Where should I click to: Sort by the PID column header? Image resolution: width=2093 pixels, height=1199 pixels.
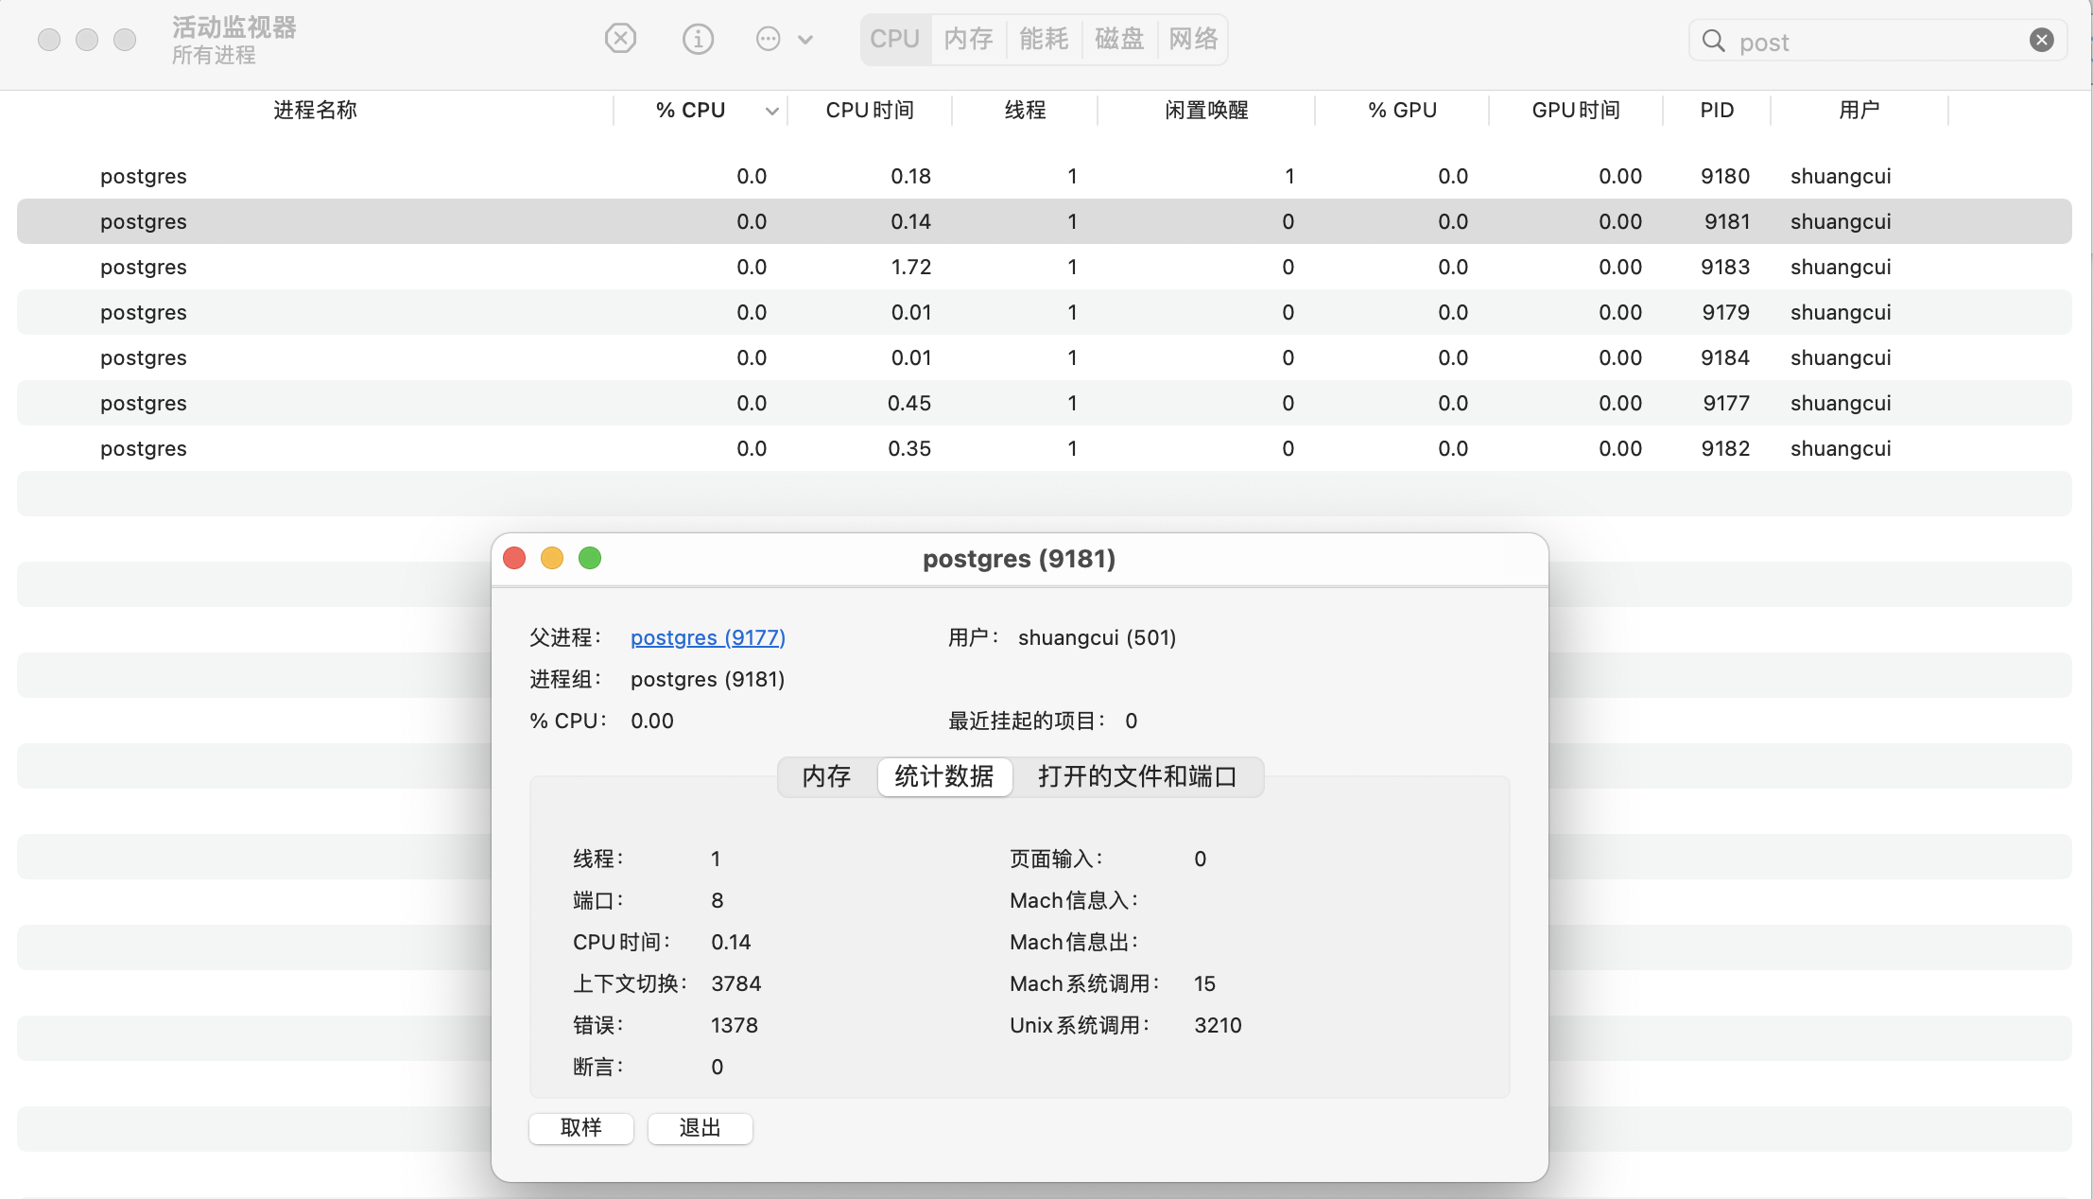click(1716, 111)
